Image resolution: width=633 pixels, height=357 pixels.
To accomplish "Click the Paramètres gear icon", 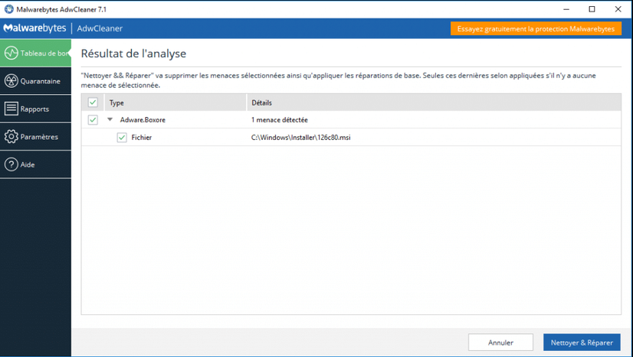I will coord(11,137).
